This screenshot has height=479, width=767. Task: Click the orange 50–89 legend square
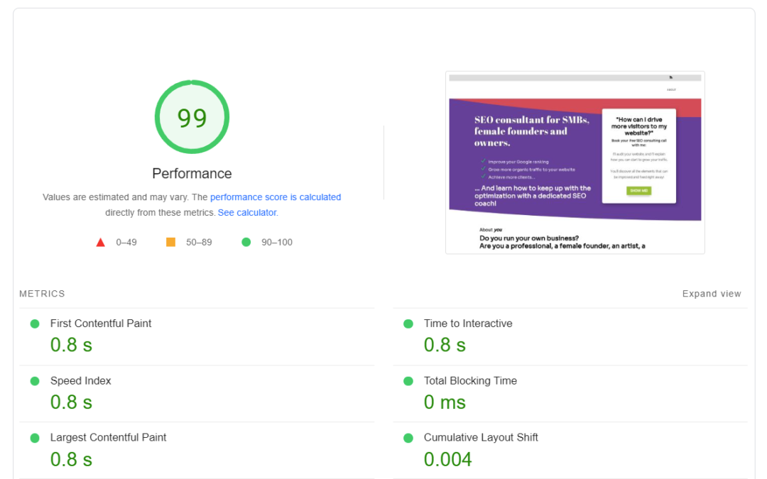[x=170, y=242]
